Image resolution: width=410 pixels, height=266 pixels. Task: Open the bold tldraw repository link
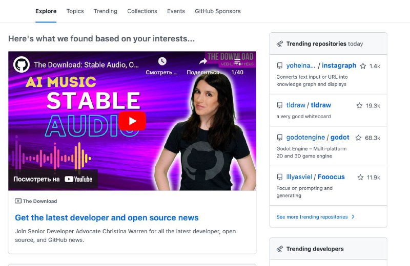coord(321,105)
